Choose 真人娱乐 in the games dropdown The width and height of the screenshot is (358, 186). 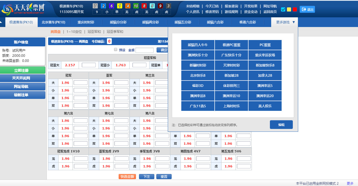pyautogui.click(x=265, y=106)
